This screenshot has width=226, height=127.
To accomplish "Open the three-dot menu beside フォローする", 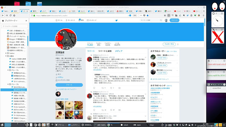I will coord(178,44).
